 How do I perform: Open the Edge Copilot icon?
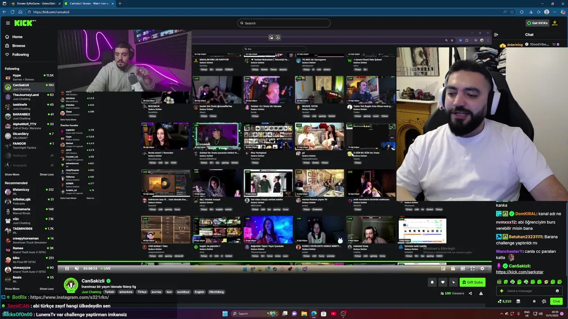click(x=564, y=12)
